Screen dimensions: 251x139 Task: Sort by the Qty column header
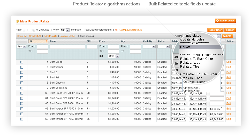[123, 41]
